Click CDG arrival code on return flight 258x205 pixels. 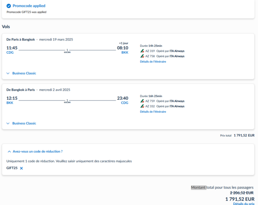pyautogui.click(x=125, y=103)
